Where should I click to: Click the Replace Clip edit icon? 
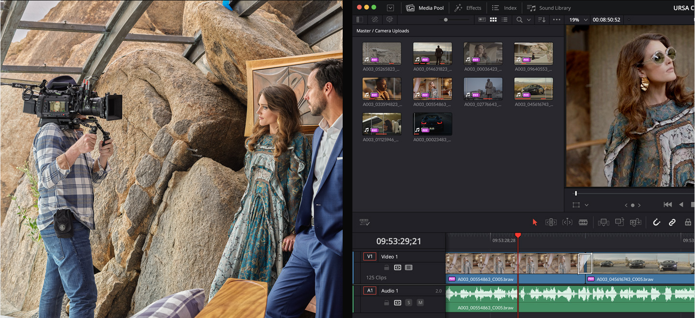(636, 222)
